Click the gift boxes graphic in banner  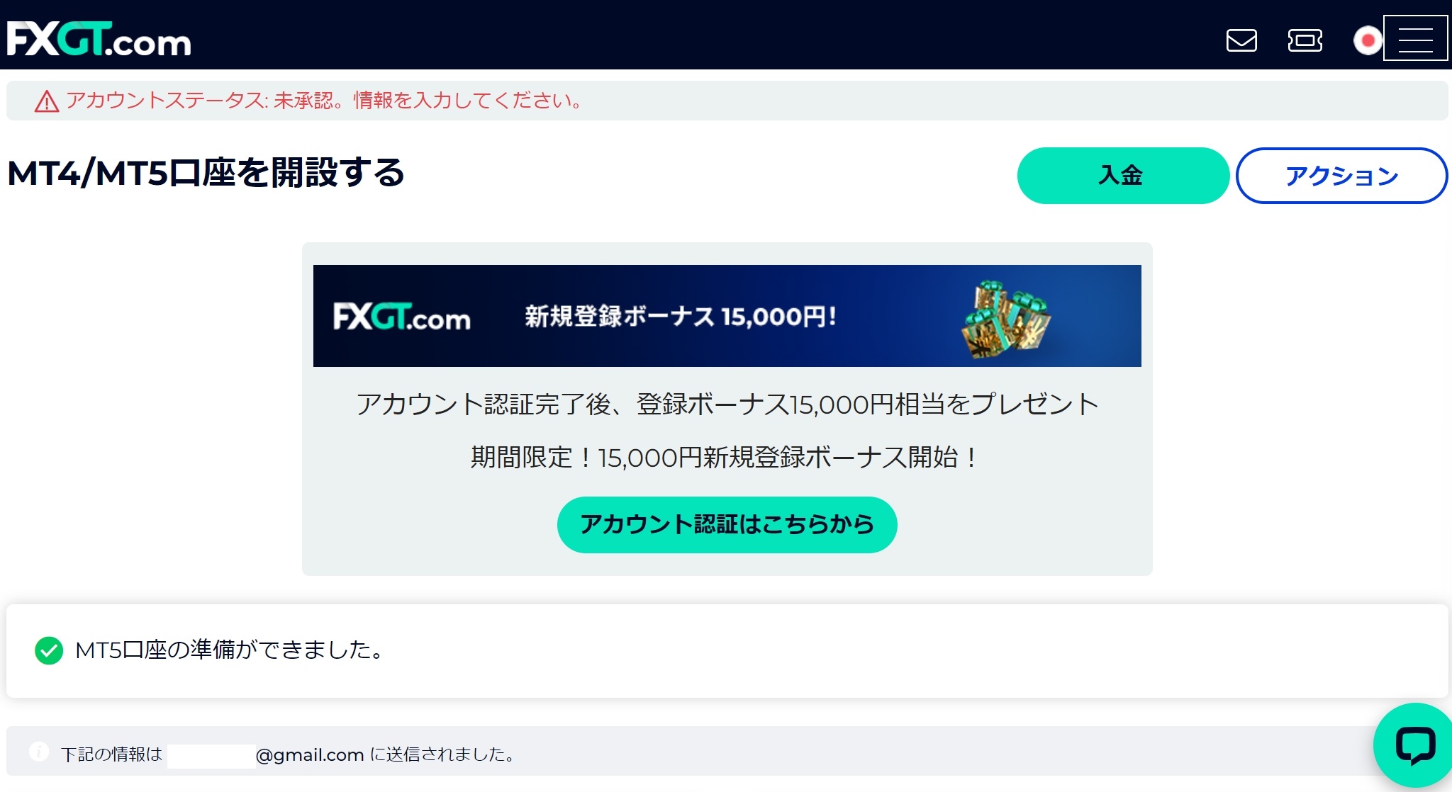pyautogui.click(x=1007, y=319)
